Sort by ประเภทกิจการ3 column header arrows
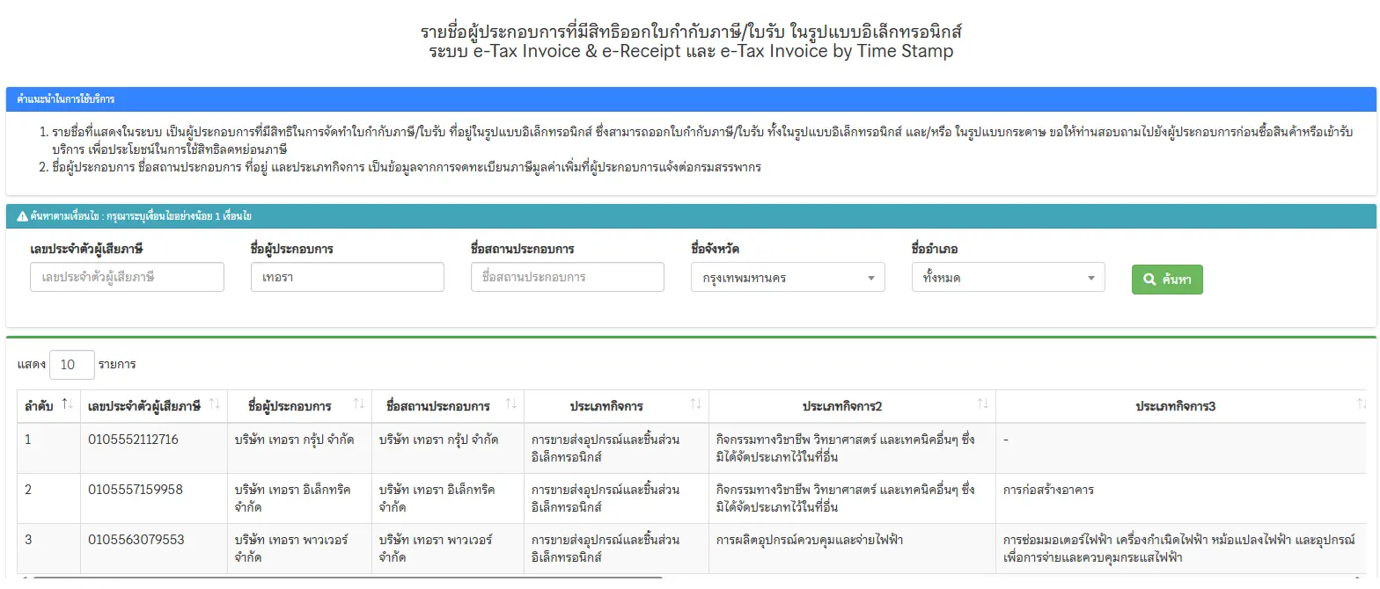1380x589 pixels. tap(1361, 404)
